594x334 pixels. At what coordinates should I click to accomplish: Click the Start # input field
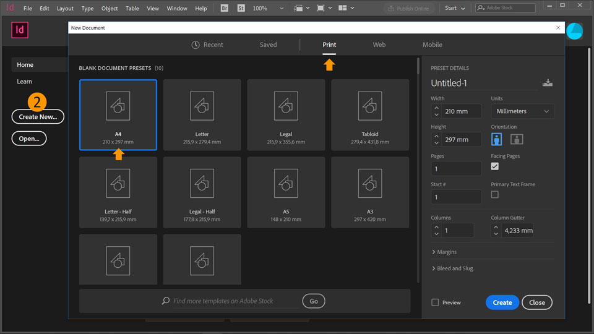(456, 197)
